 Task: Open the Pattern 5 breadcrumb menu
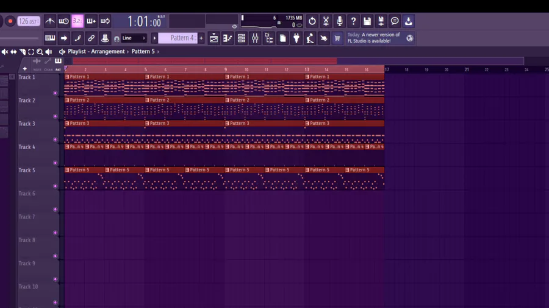pyautogui.click(x=143, y=51)
